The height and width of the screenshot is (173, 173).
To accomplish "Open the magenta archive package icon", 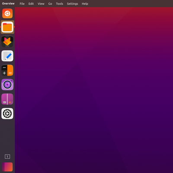I will (7, 99).
